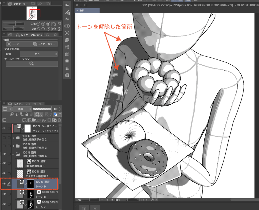
Task: Click the zoom out button in Navigator
Action: pos(38,24)
